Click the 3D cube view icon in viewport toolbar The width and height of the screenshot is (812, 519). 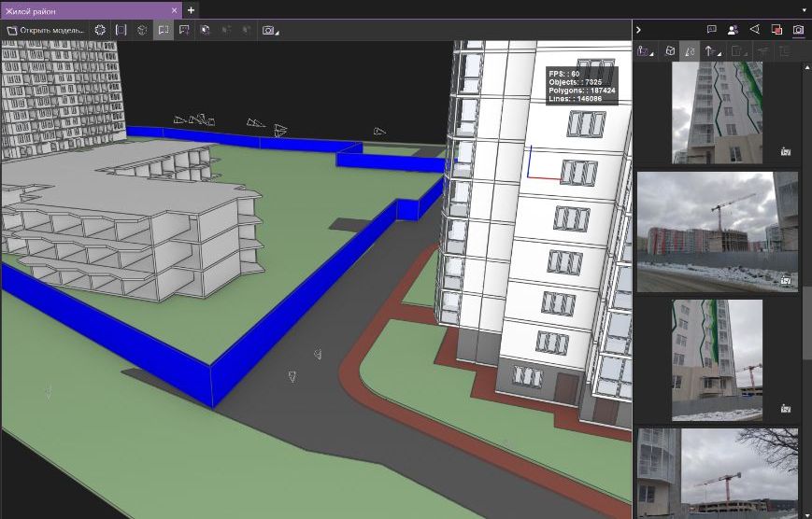[x=142, y=30]
